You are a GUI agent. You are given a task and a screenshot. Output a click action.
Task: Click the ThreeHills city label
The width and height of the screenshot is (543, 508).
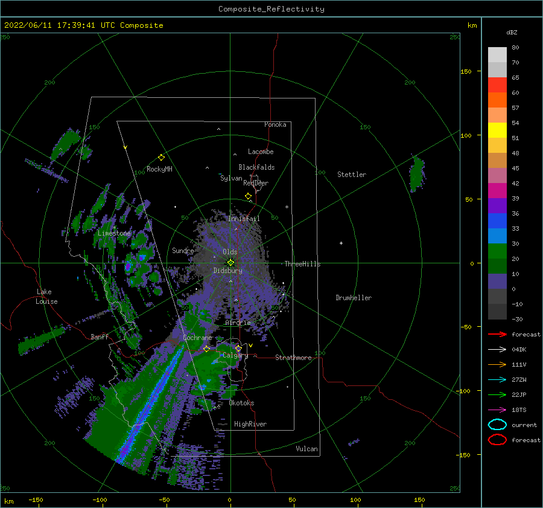(302, 264)
